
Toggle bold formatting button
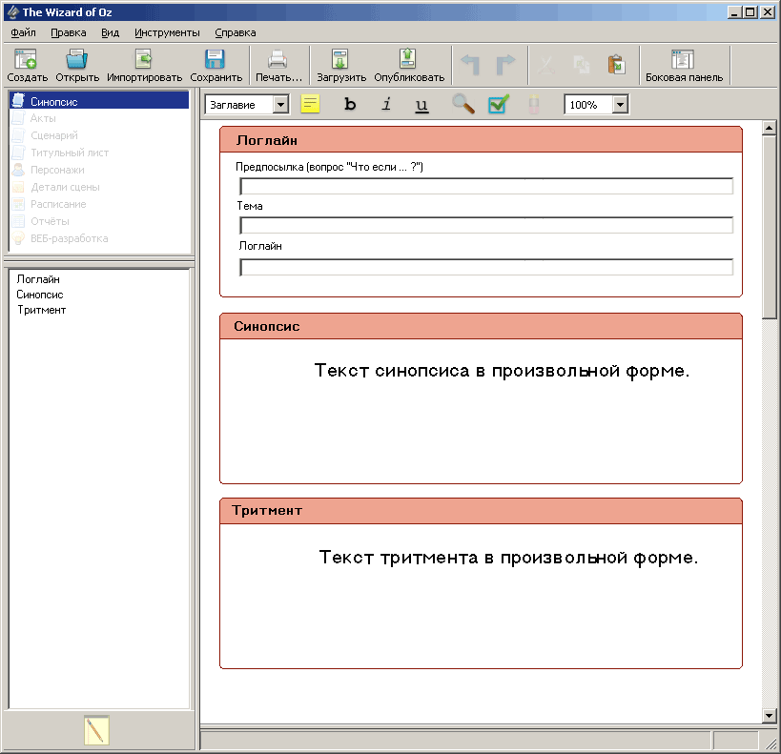pyautogui.click(x=350, y=104)
